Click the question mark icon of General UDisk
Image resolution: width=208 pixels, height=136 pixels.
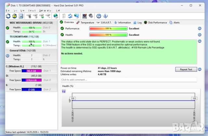7,56
